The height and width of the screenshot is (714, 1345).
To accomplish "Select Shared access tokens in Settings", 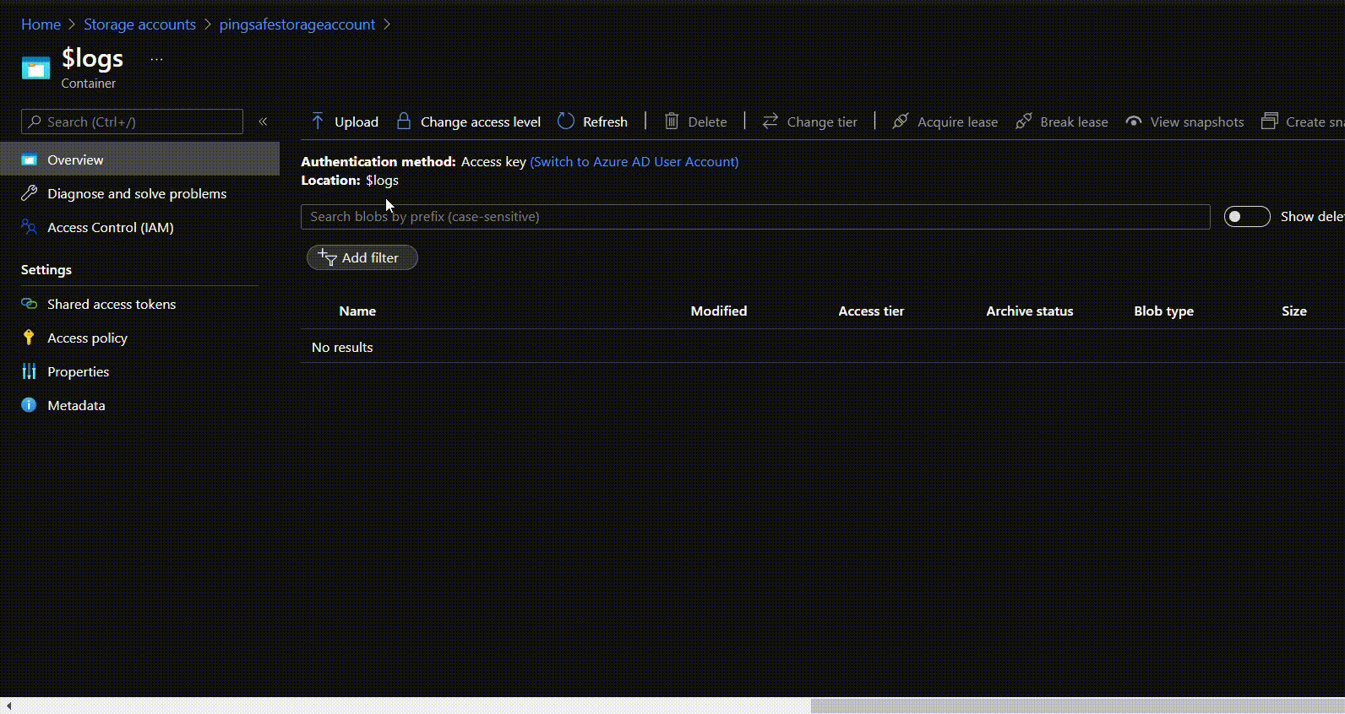I will (112, 304).
